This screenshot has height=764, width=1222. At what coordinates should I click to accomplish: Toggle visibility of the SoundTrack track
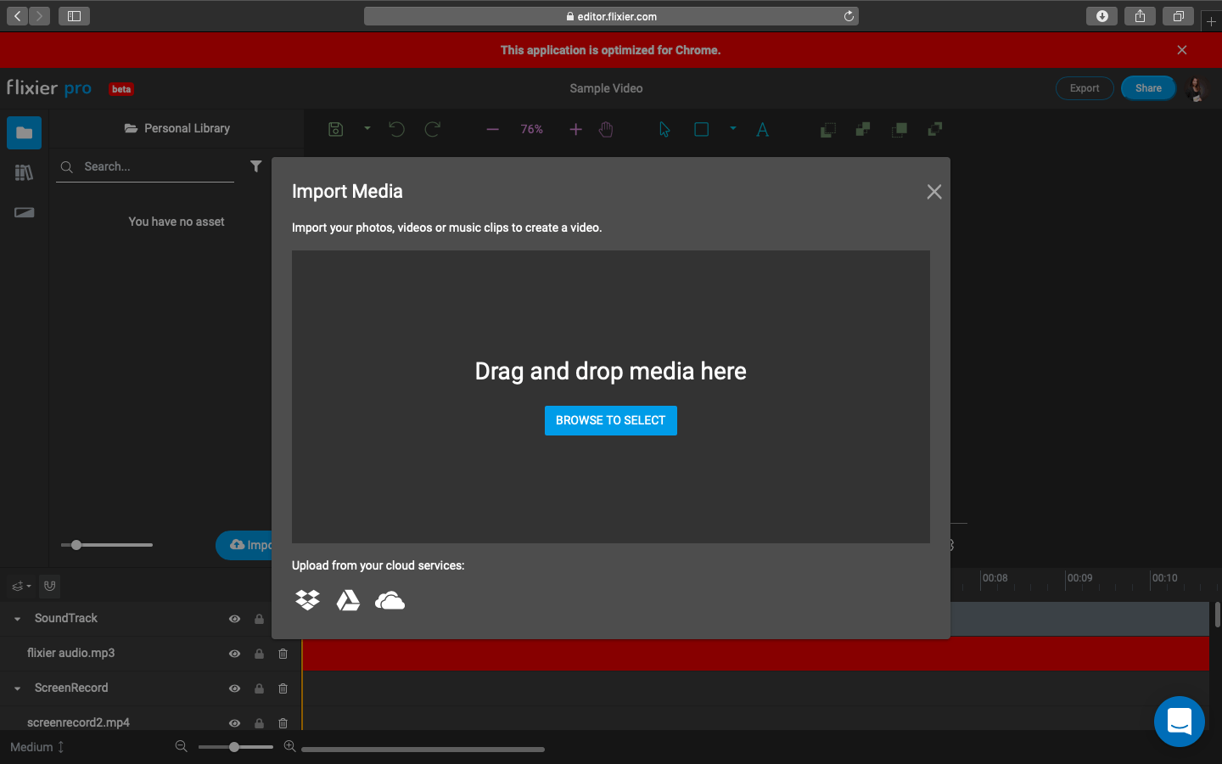234,619
